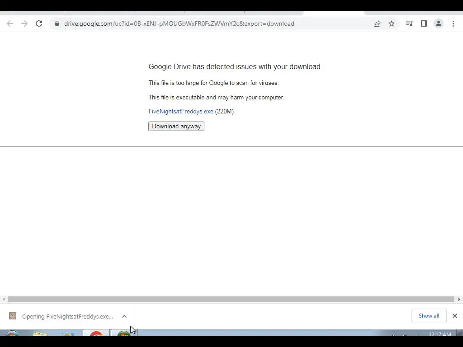
Task: Open the Chrome profile avatar
Action: coord(439,23)
